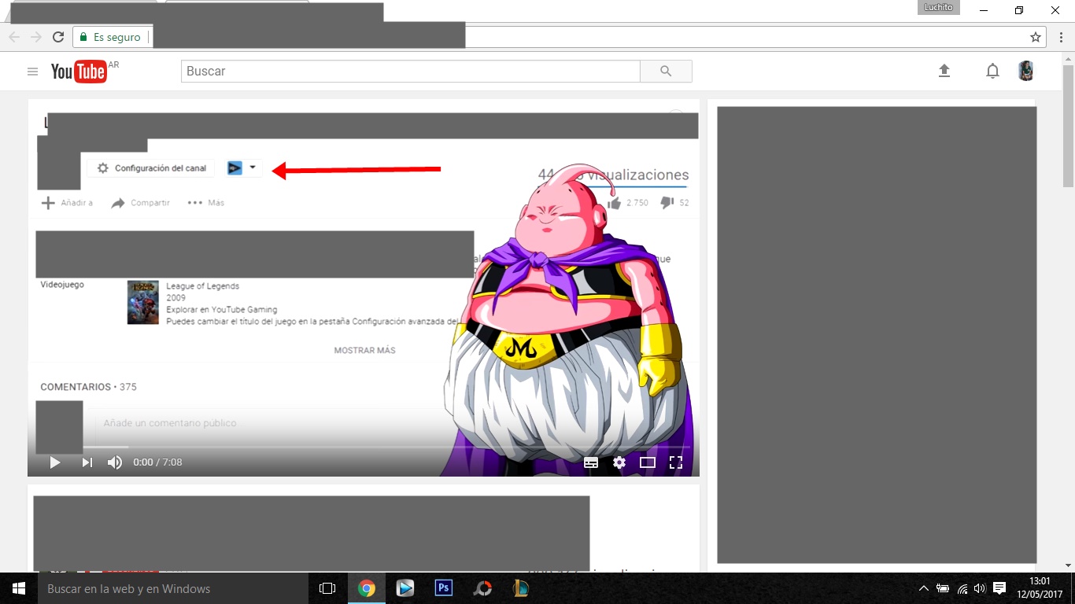
Task: Show hidden system tray icons
Action: pyautogui.click(x=924, y=588)
